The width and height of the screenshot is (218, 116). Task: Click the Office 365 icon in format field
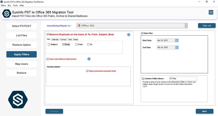79,26
